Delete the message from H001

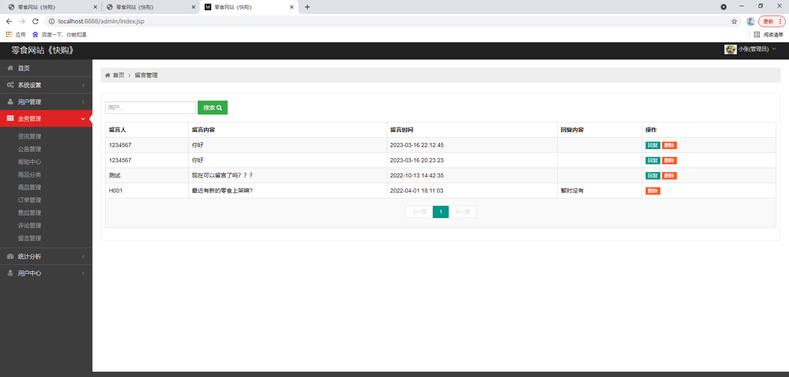653,191
